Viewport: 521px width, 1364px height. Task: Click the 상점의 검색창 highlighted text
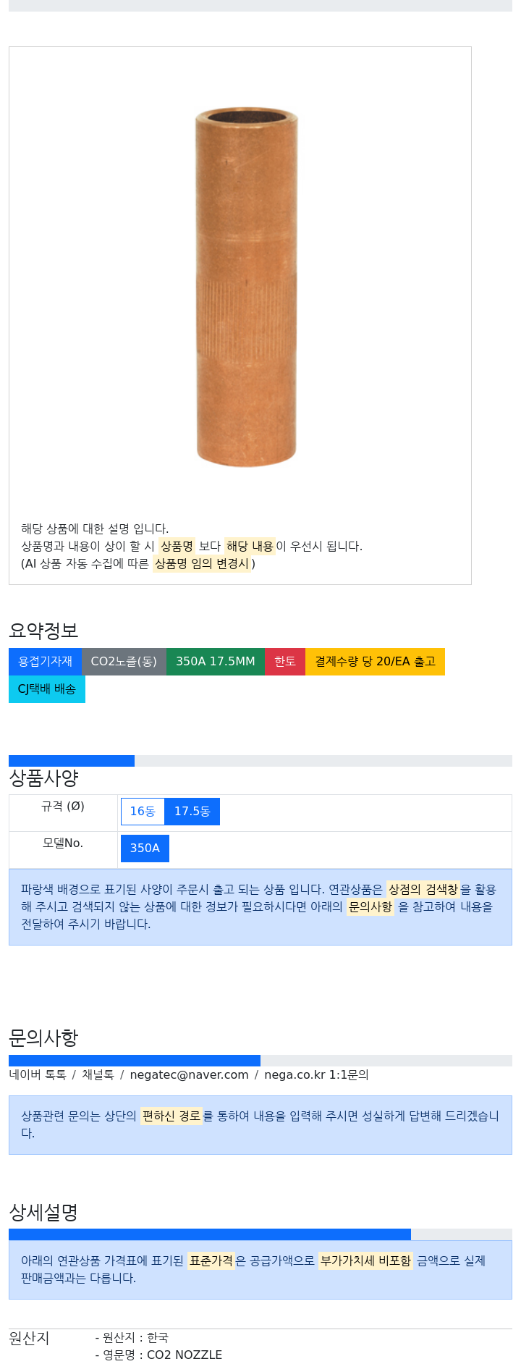tap(423, 889)
